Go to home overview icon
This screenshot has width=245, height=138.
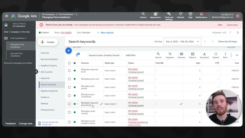click(x=6, y=25)
